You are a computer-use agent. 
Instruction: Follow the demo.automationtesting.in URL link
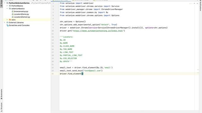tap(98, 31)
